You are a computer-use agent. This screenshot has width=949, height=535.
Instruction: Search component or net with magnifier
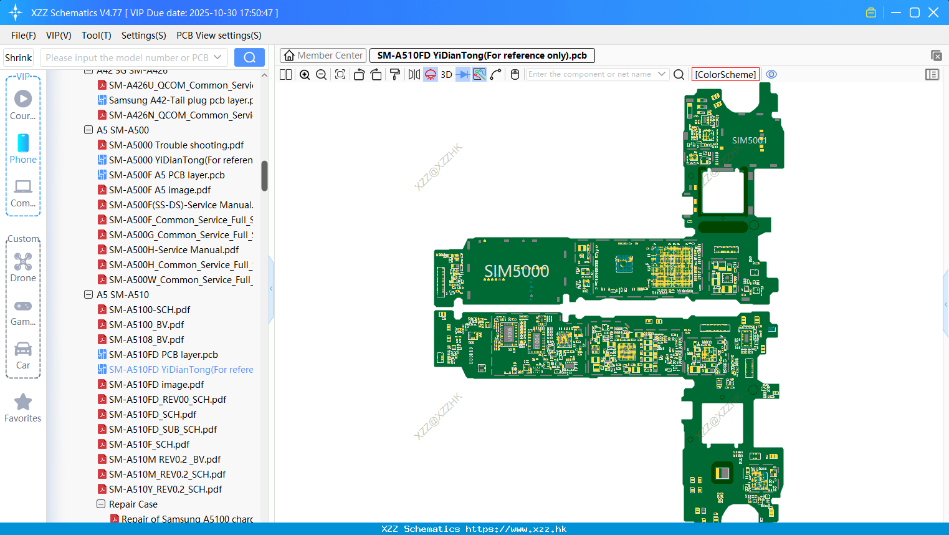(679, 74)
